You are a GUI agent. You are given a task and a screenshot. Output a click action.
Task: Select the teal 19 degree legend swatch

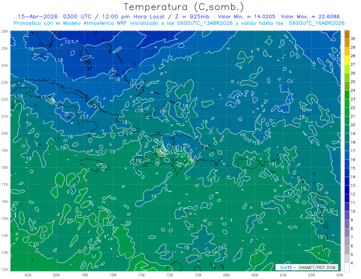click(347, 129)
